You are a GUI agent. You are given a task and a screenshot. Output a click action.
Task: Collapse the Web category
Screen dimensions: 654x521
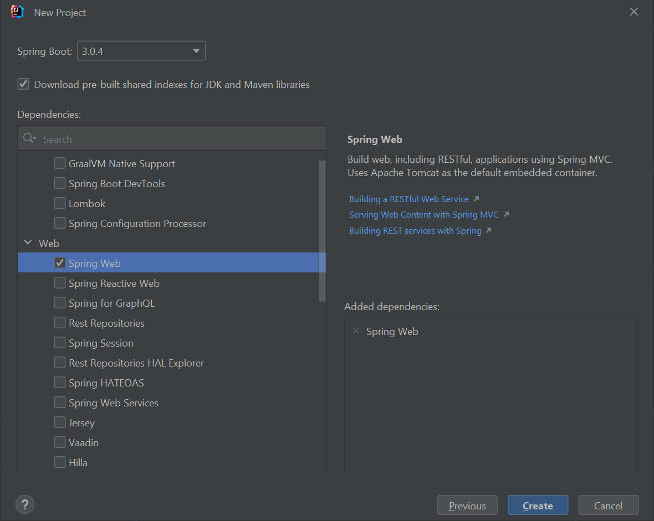pyautogui.click(x=28, y=243)
